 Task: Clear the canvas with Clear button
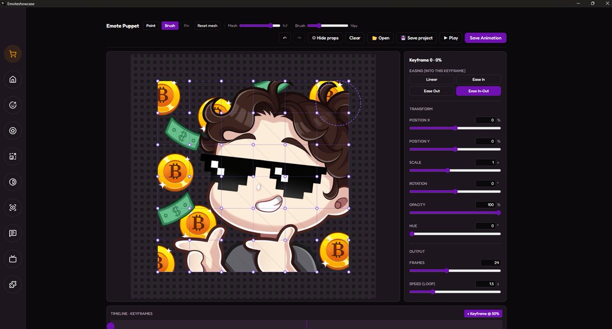click(355, 38)
